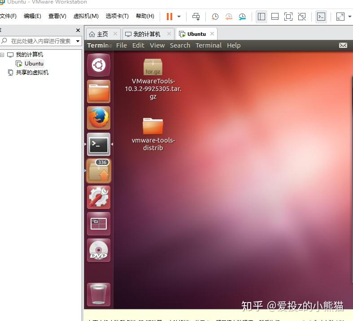
Task: Open the Ubuntu terminal Search menu
Action: click(180, 45)
